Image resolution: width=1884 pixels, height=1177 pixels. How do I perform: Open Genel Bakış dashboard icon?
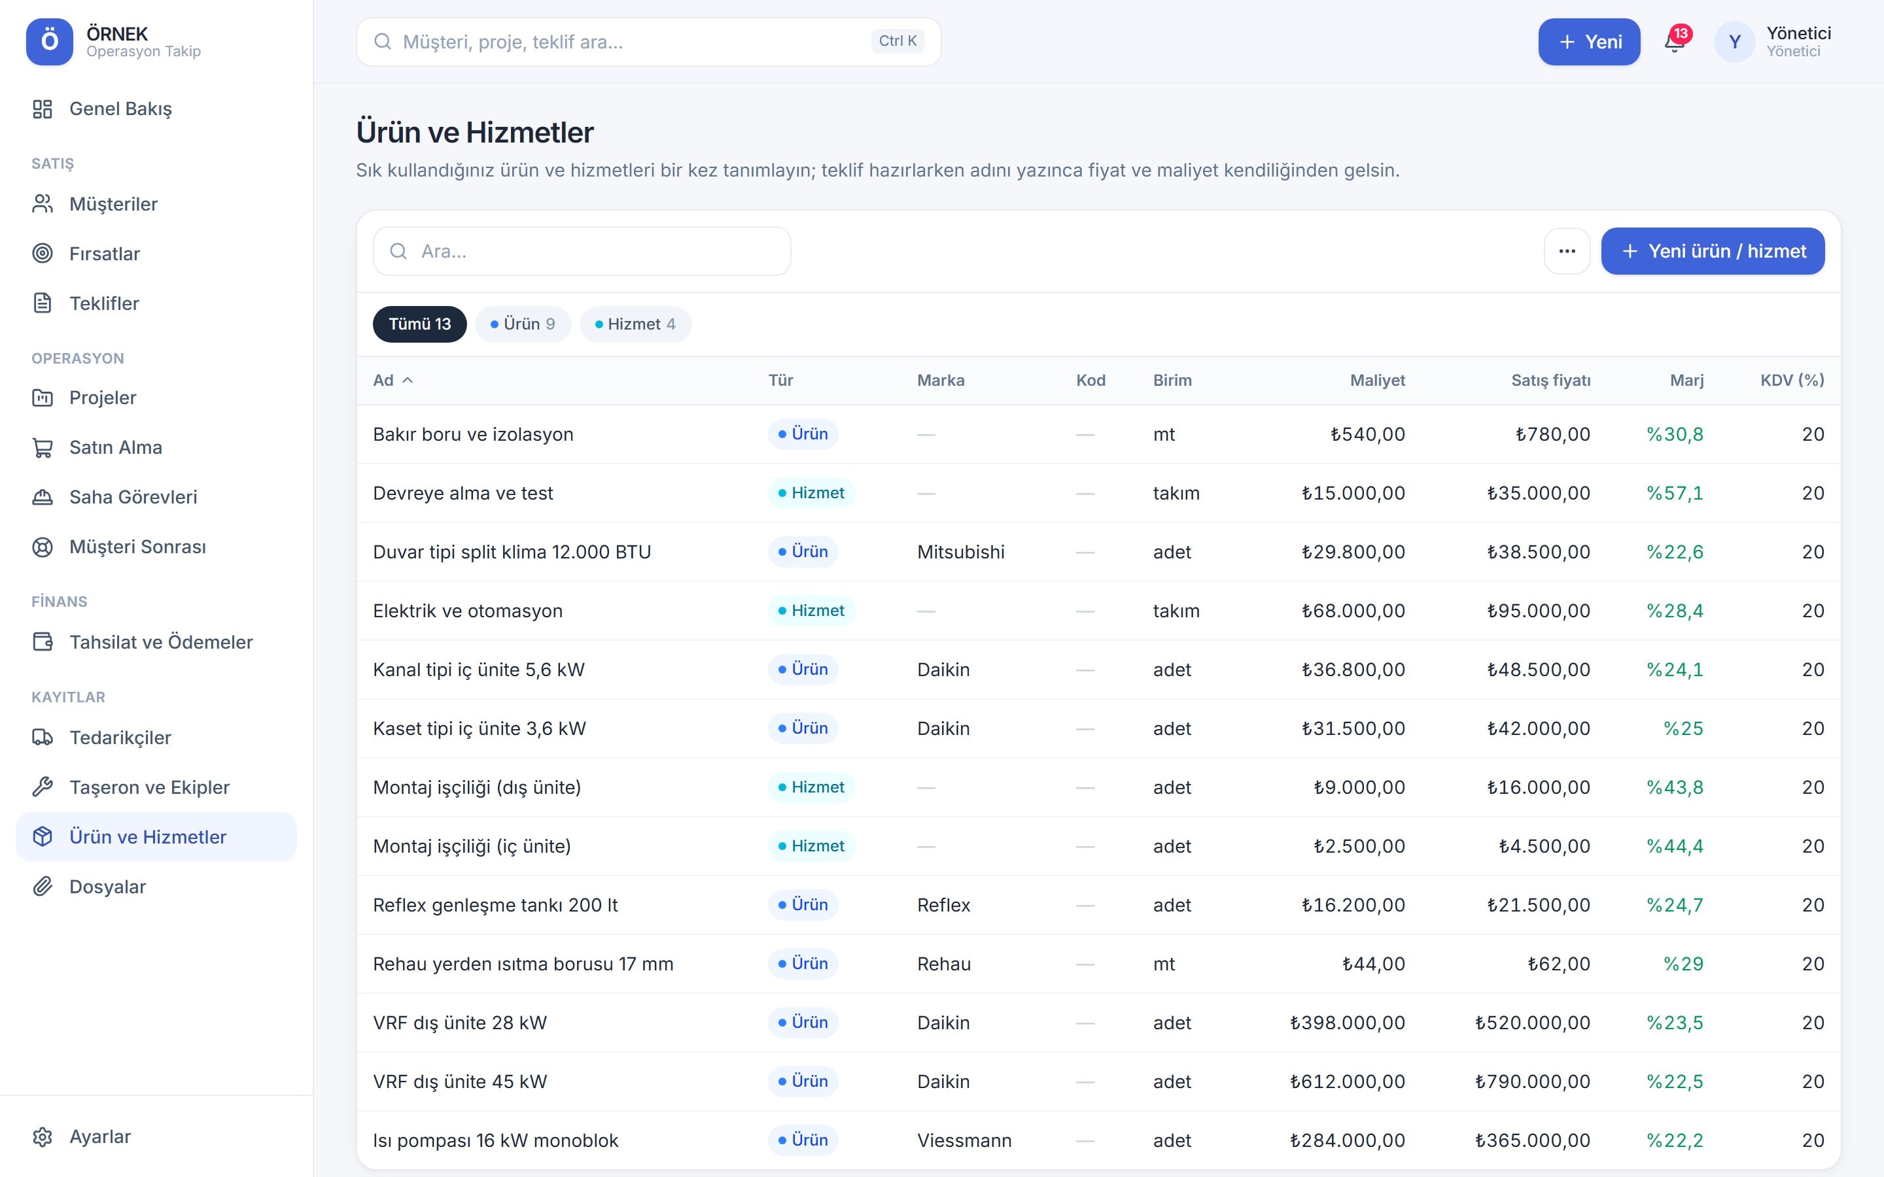coord(42,109)
